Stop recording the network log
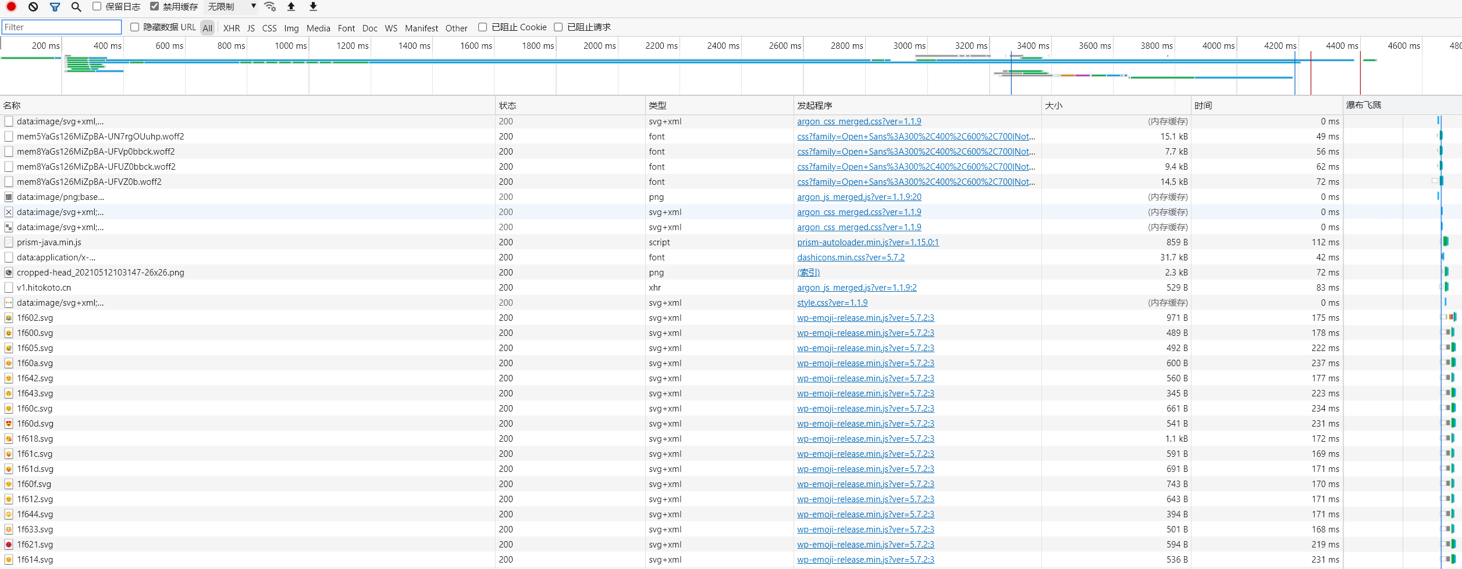 pyautogui.click(x=10, y=6)
